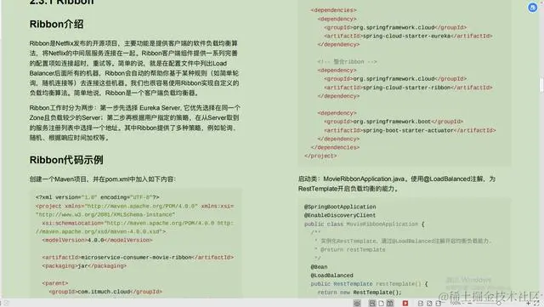Click the "启动类: MovieRibbonApplication.java" paragraph
The image size is (544, 307).
click(397, 184)
